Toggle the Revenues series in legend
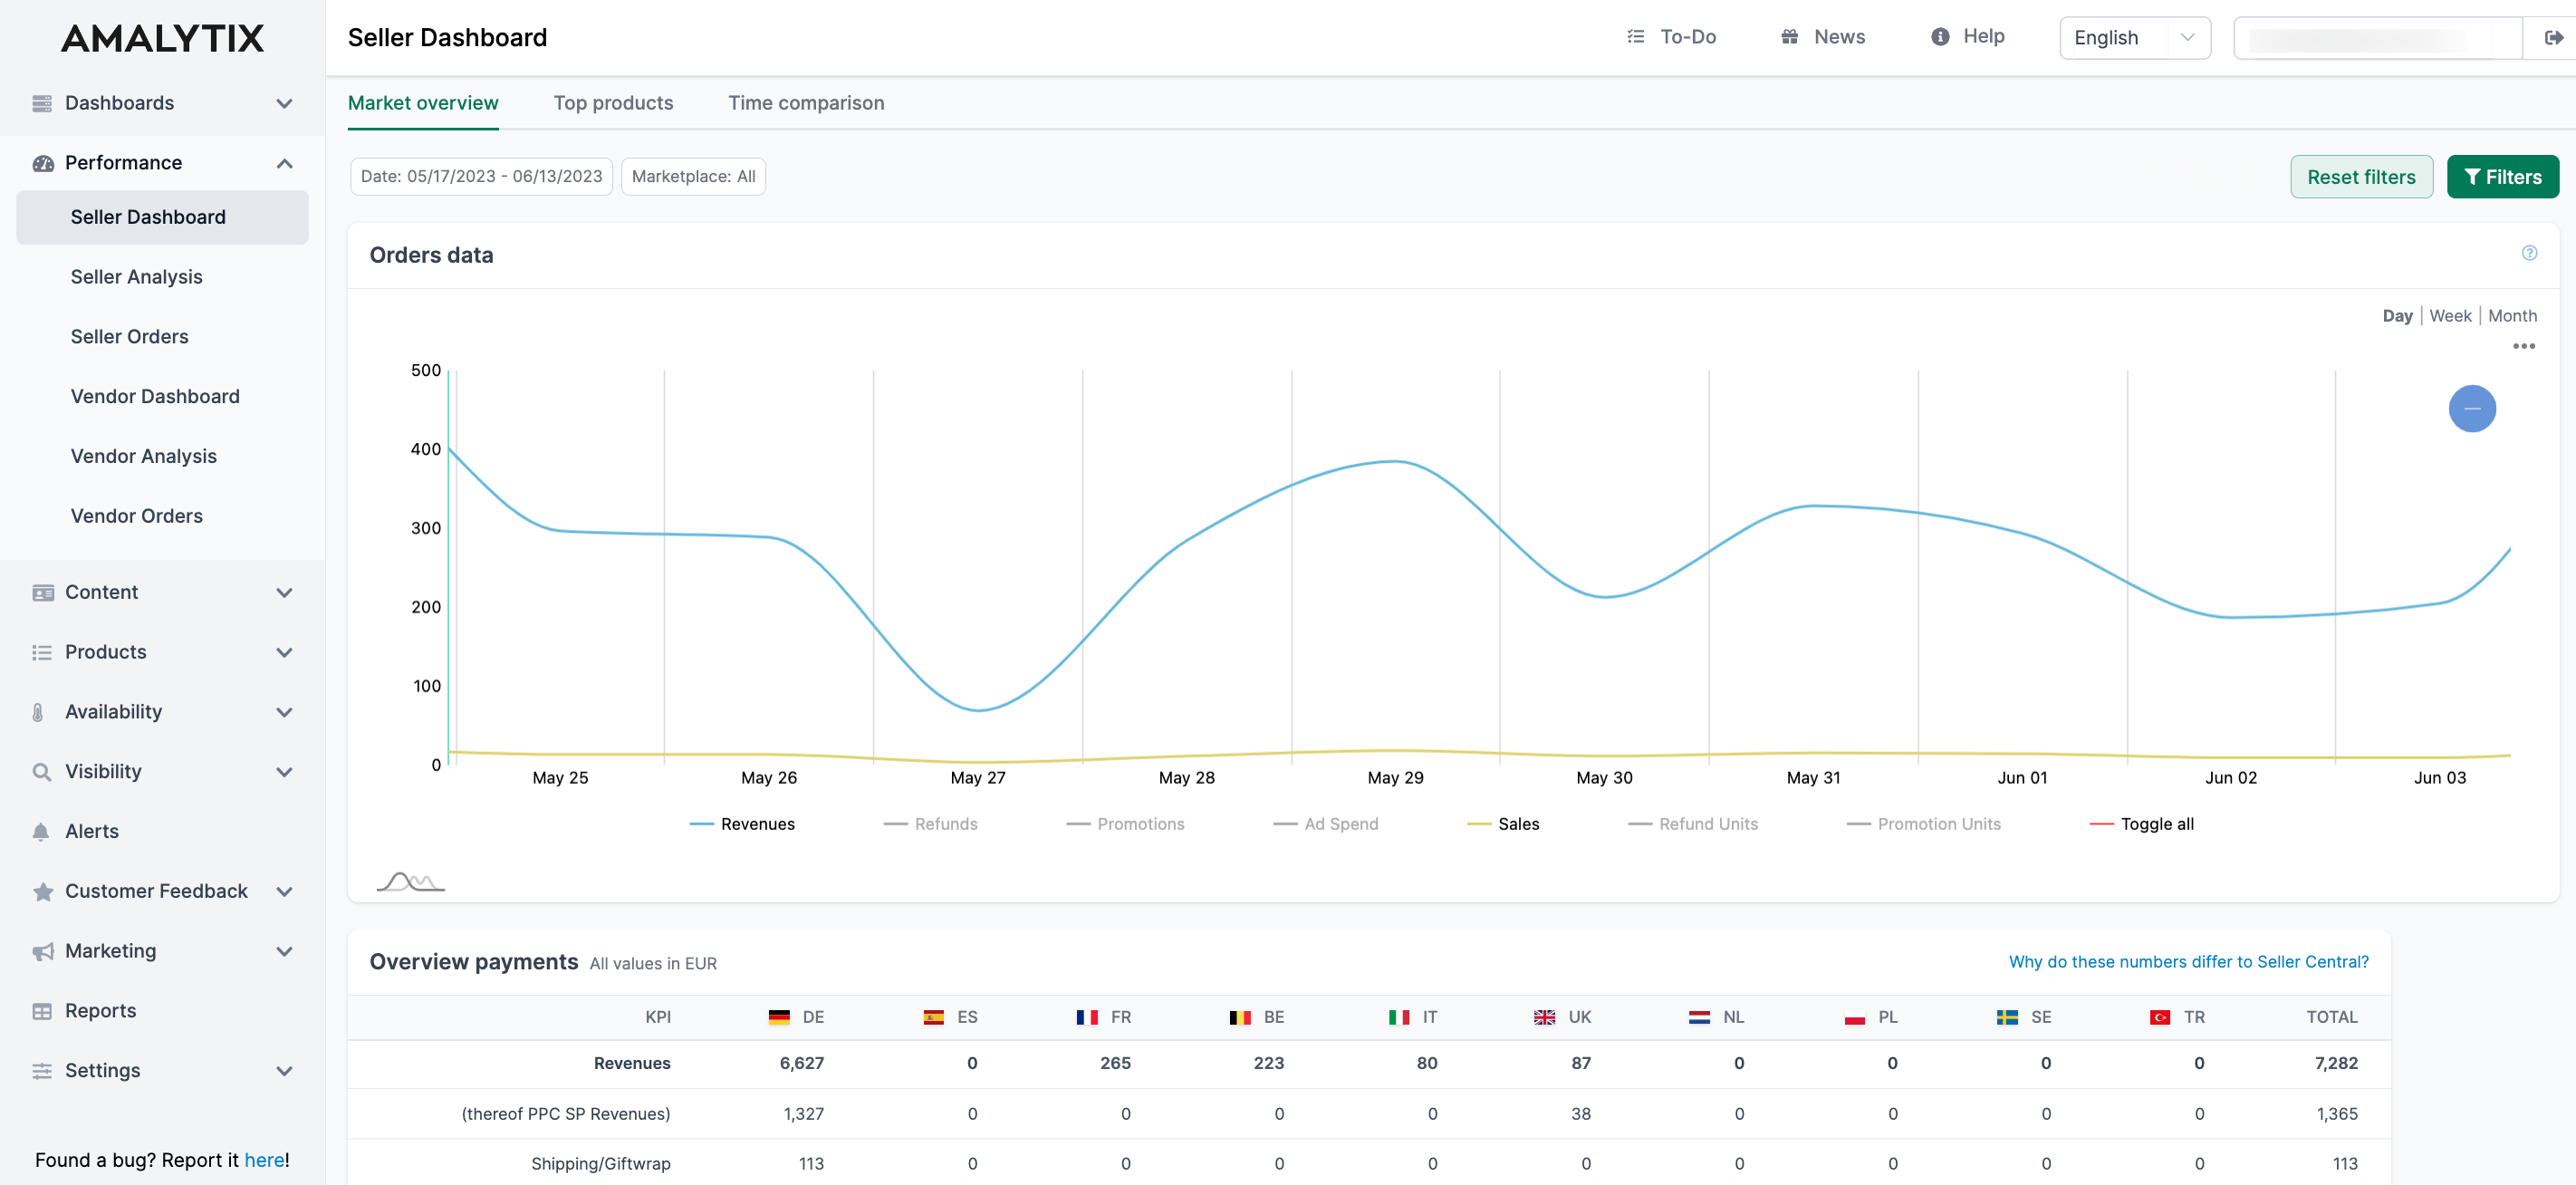Screen dimensions: 2576x1185 [742, 824]
